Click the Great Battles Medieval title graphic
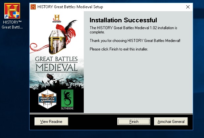 click(x=57, y=64)
